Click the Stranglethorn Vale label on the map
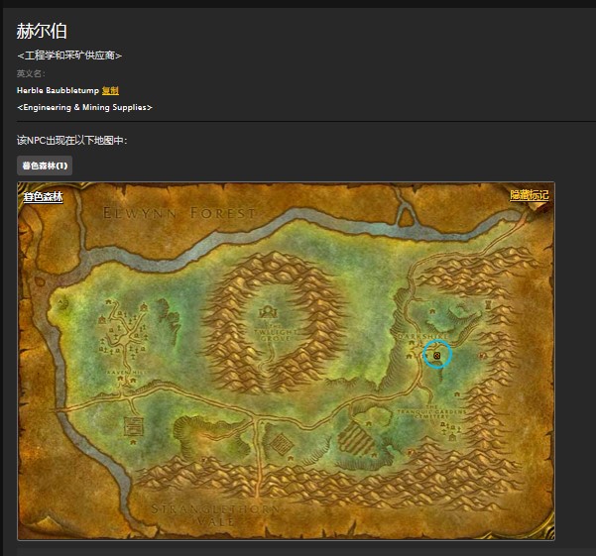Viewport: 596px width, 556px height. tap(215, 514)
